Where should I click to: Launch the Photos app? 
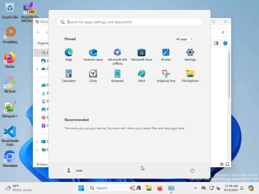click(166, 55)
